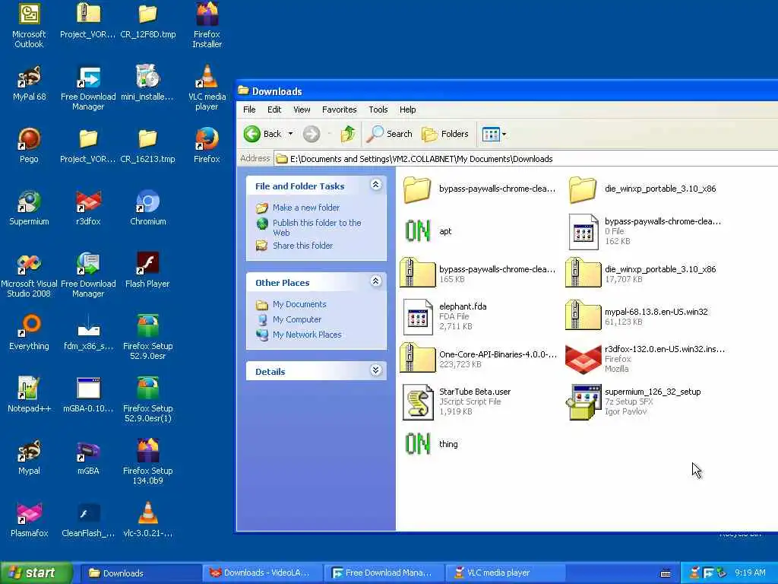Select r3dfox desktop shortcut
Screen dimensions: 778x584
coord(88,208)
